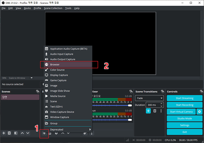Move the scene down with the Scenes down arrow

coord(28,133)
